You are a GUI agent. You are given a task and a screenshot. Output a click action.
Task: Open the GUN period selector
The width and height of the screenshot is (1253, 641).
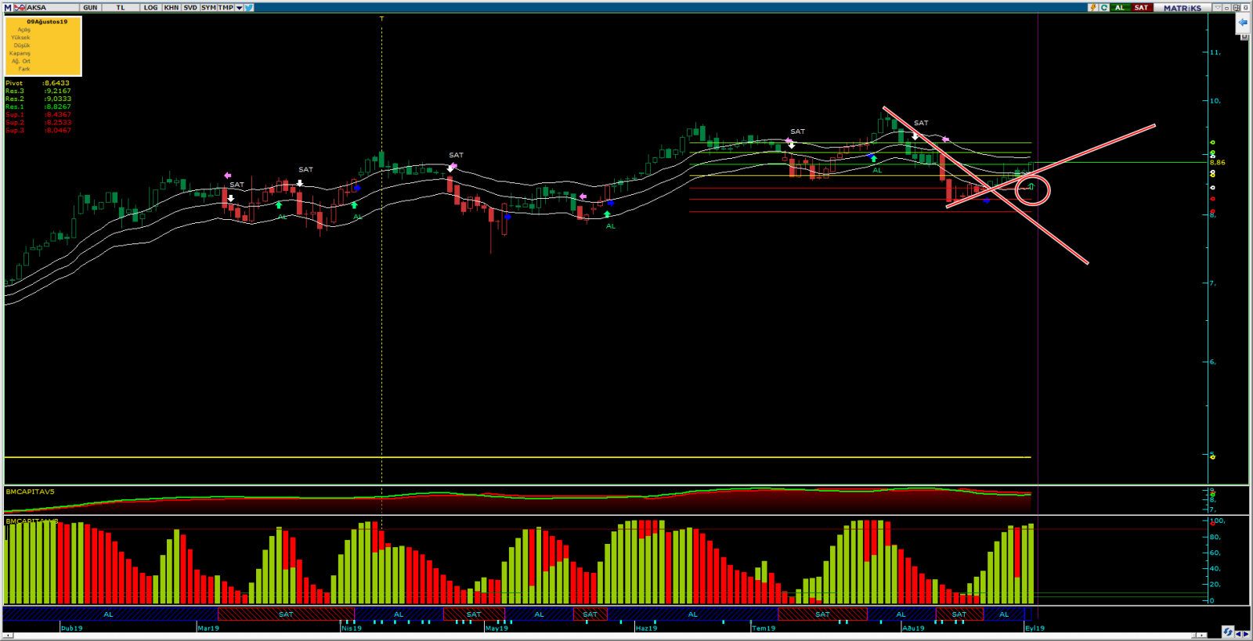click(x=90, y=8)
